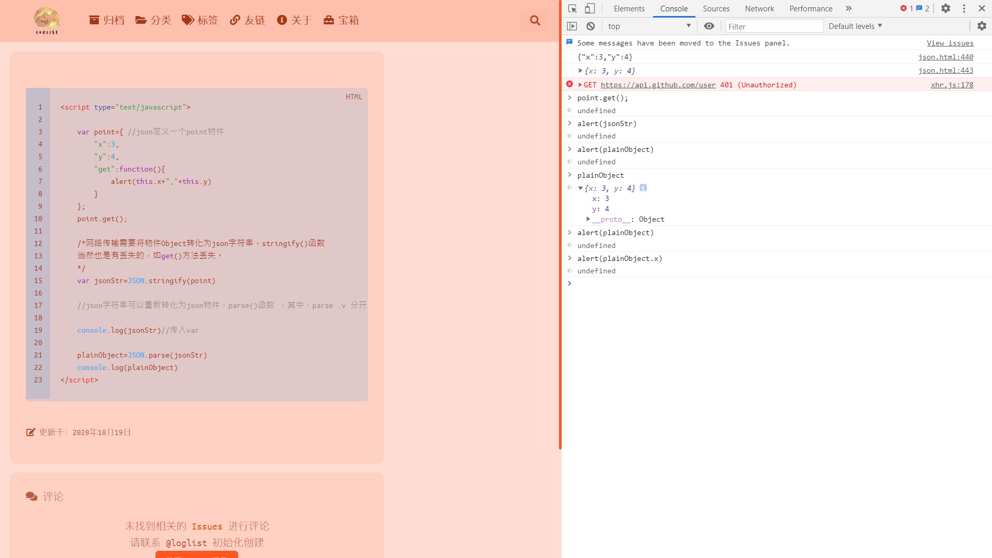Viewport: 992px width, 558px height.
Task: Click the HTML label on code block
Action: tap(354, 97)
